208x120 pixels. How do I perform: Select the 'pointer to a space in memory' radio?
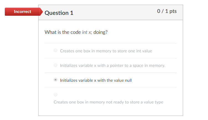[x=55, y=65]
